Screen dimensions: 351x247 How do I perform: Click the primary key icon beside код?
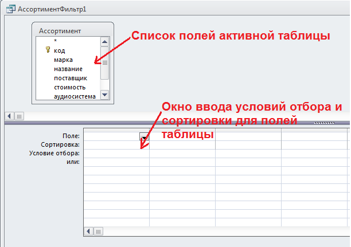tap(48, 50)
